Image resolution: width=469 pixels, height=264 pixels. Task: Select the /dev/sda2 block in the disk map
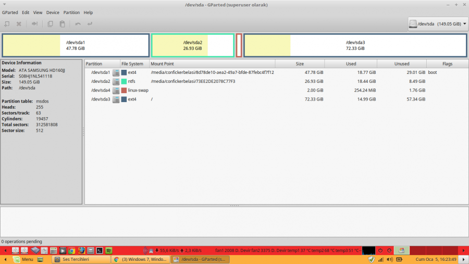click(193, 45)
